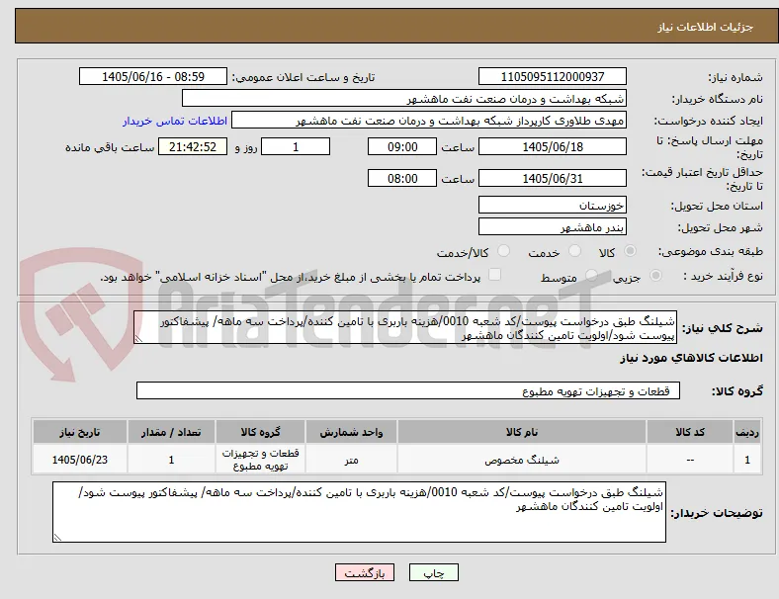The image size is (779, 599).
Task: Select the کالا/خدمت radio button
Action: [504, 251]
